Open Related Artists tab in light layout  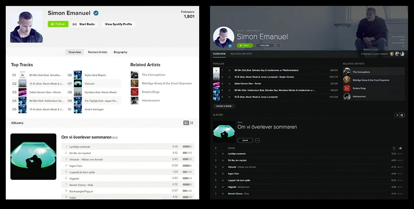point(98,52)
